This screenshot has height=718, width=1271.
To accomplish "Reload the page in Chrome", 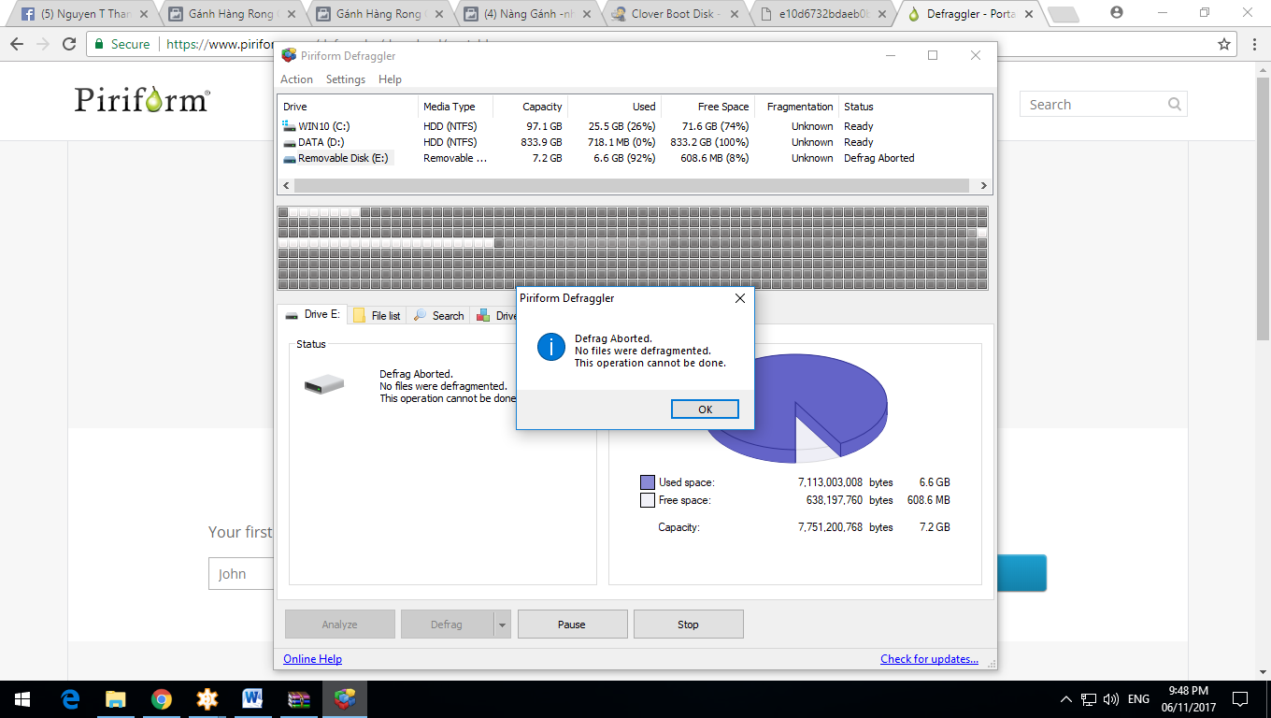I will pyautogui.click(x=69, y=44).
